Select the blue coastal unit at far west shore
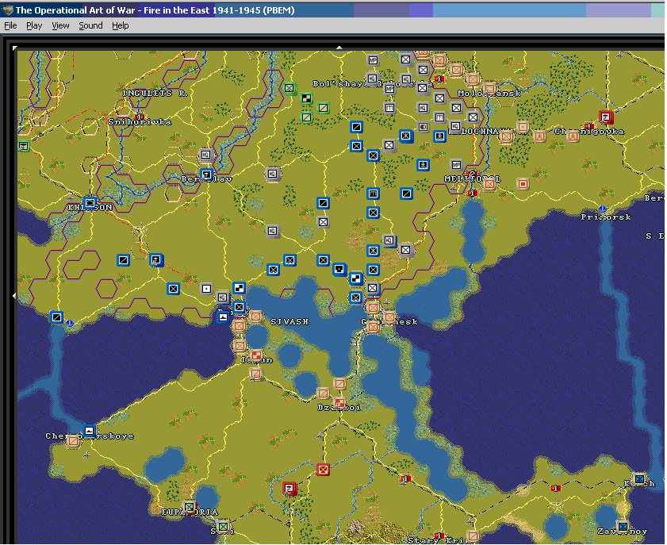Image resolution: width=667 pixels, height=545 pixels. click(x=56, y=317)
